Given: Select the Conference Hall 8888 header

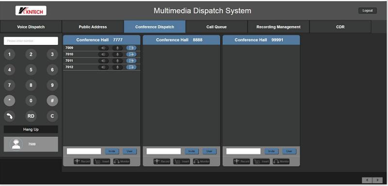Looking at the screenshot, I should (181, 40).
